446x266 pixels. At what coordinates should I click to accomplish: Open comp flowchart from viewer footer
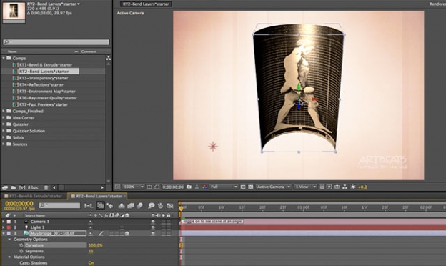pos(345,187)
